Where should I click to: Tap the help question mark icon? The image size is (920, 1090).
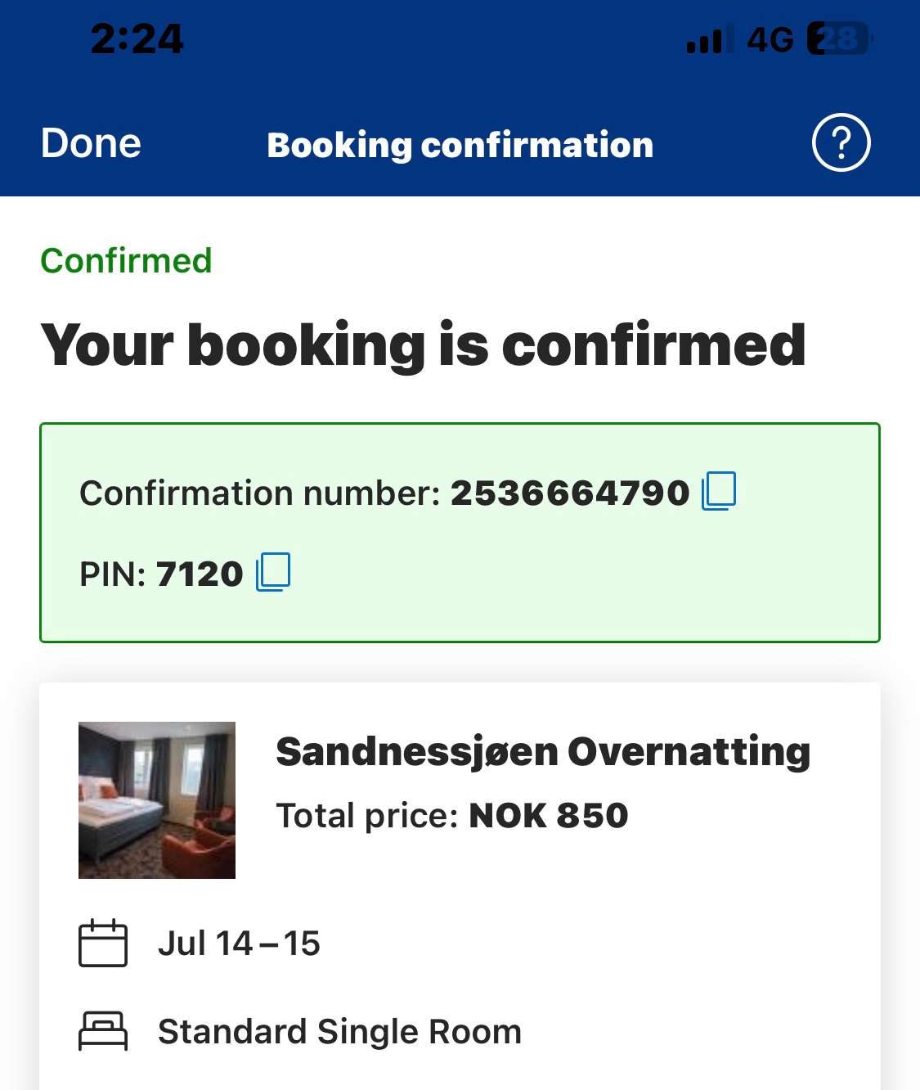[x=841, y=143]
